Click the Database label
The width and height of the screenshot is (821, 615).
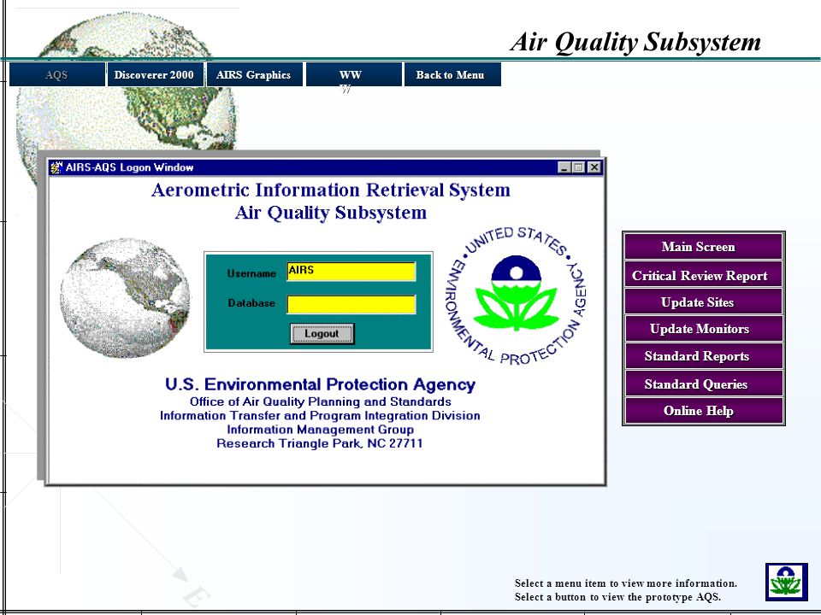tap(251, 303)
